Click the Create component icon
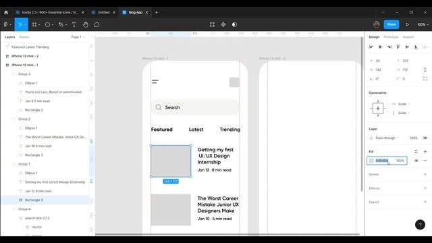 pos(223,24)
